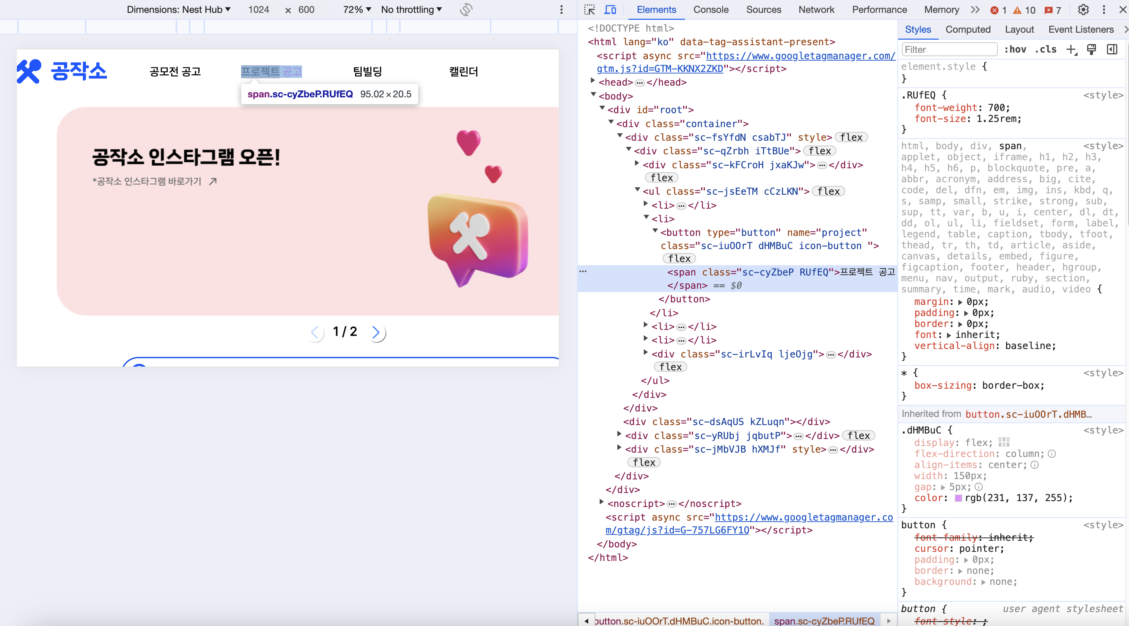Screen dimensions: 1129x626
Task: Toggle the .cls class editor
Action: [1046, 50]
